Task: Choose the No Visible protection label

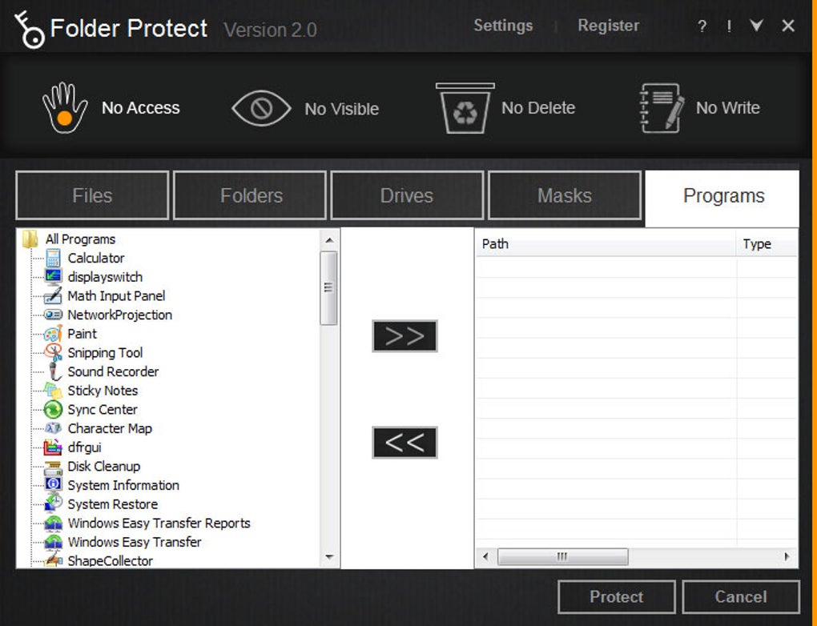Action: coord(342,109)
